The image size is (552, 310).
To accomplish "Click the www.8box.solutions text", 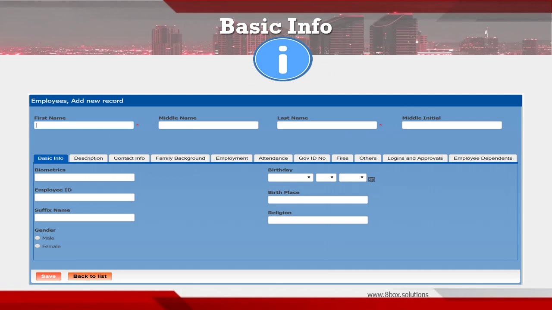I will tap(398, 295).
